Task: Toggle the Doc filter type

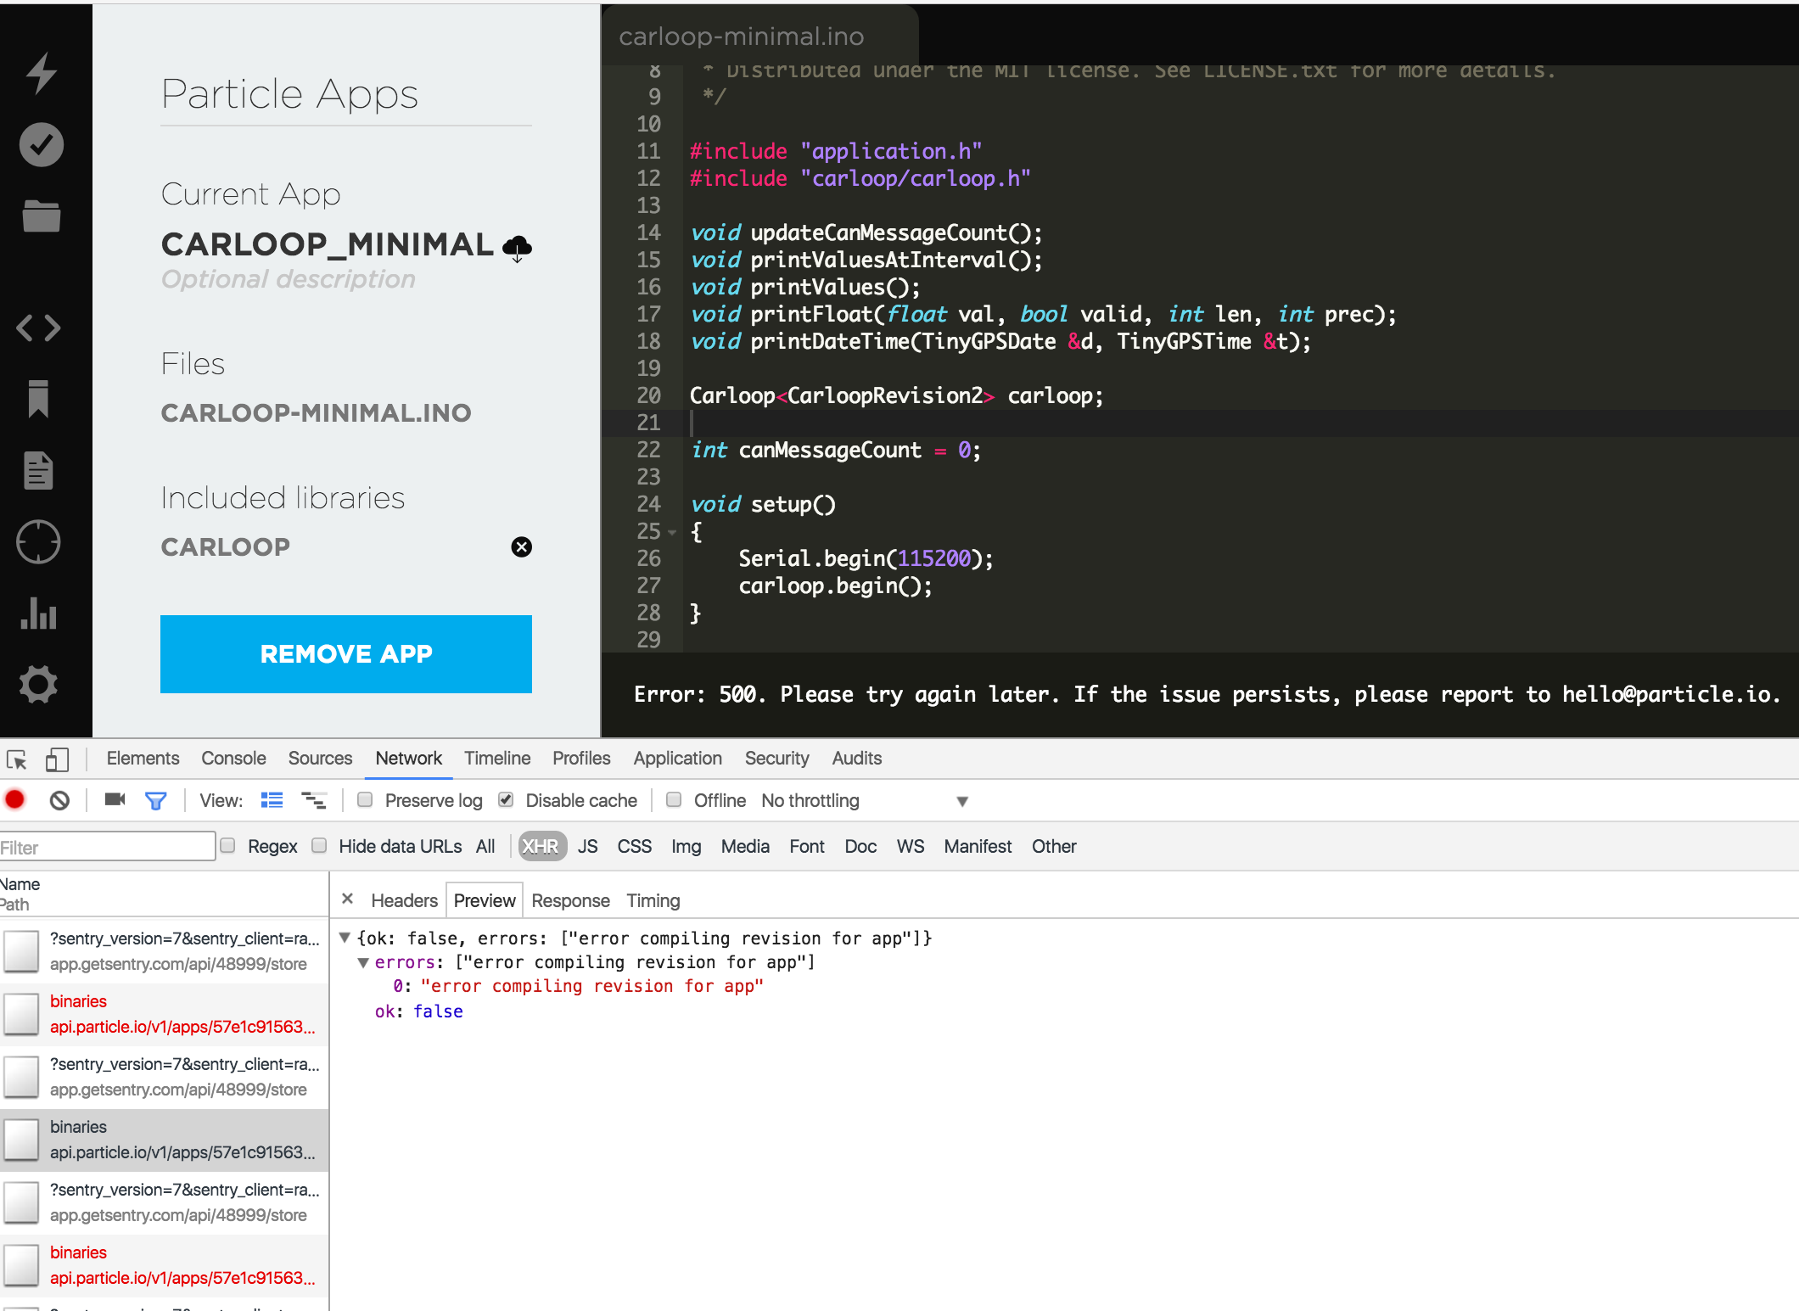Action: point(860,846)
